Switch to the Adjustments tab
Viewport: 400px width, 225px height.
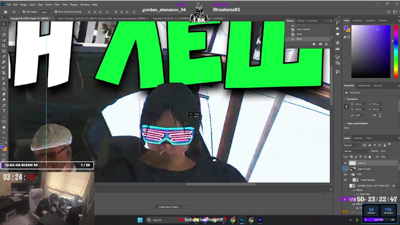tap(364, 85)
